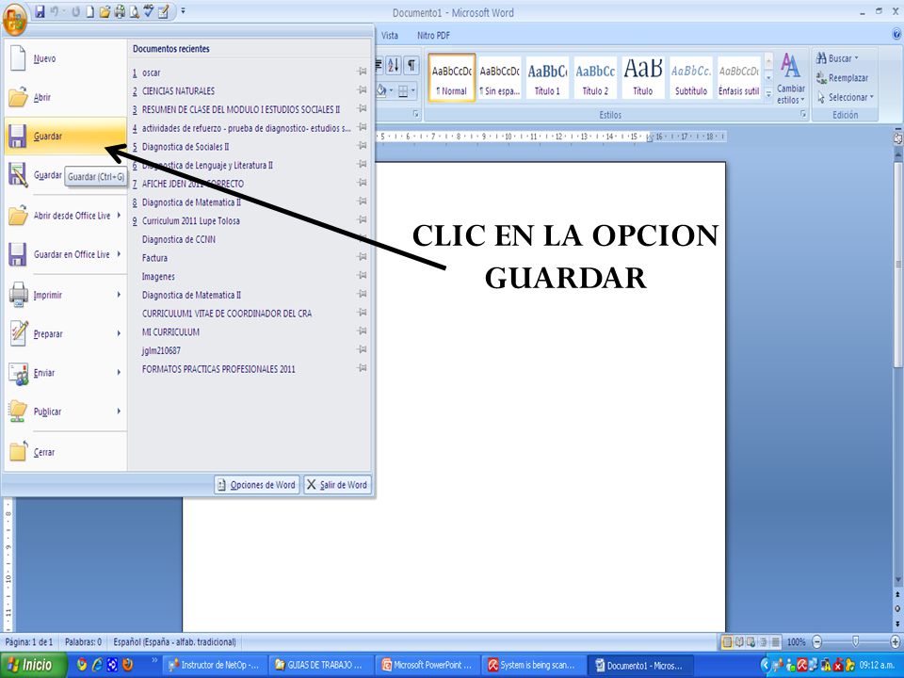904x678 pixels.
Task: Switch to the Nitro PDF tab
Action: 433,35
